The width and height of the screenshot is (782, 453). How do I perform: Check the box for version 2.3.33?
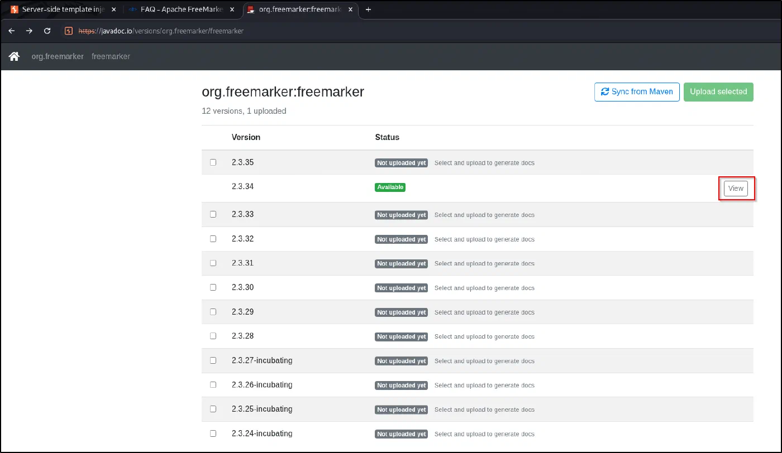click(x=213, y=214)
